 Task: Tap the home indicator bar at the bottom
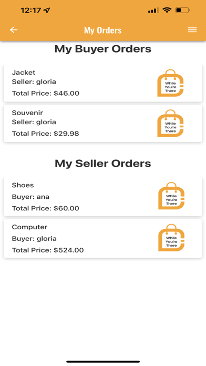pyautogui.click(x=103, y=362)
